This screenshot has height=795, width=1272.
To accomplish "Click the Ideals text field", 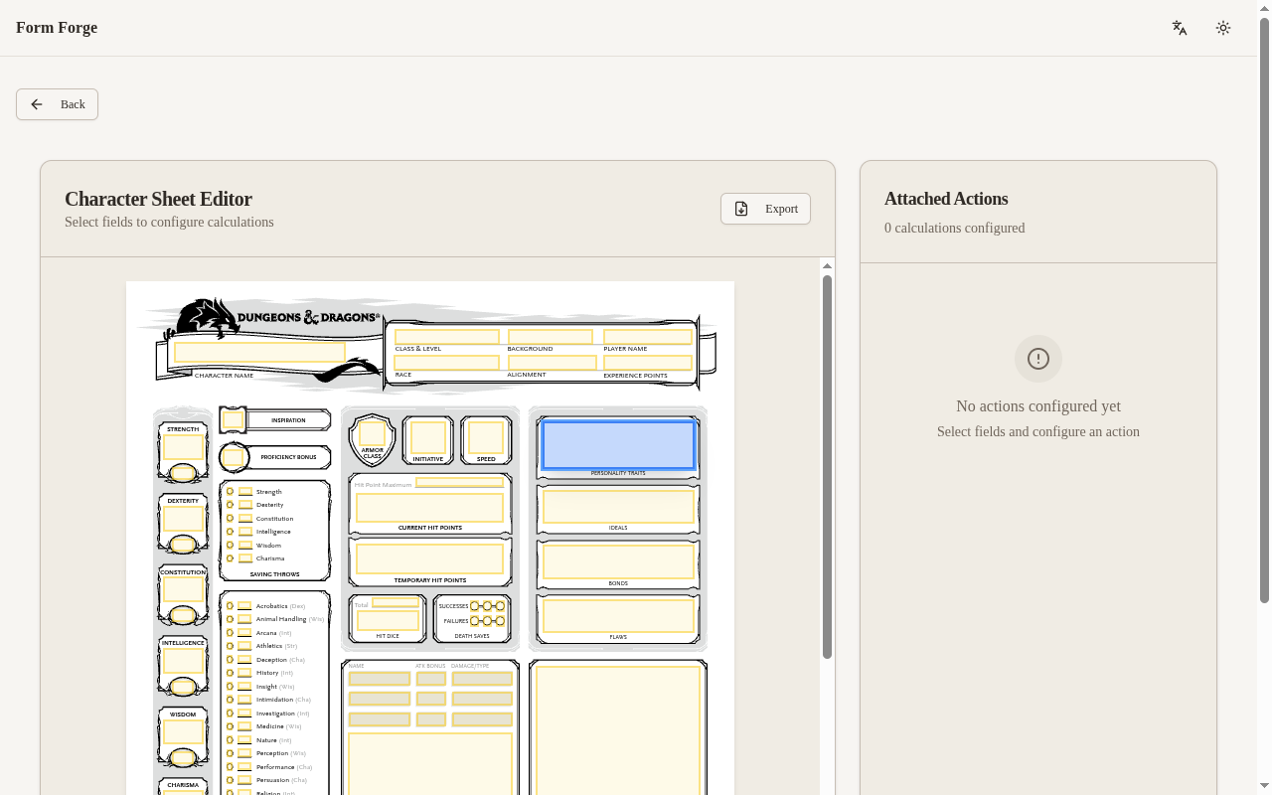I will pyautogui.click(x=618, y=507).
